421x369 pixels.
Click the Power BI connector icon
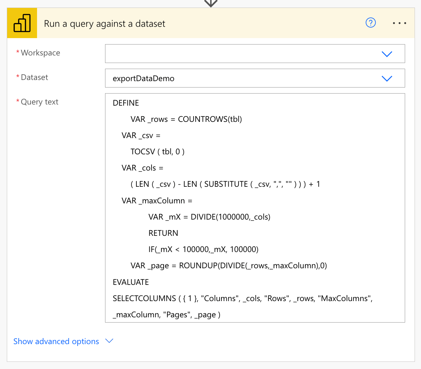[22, 23]
